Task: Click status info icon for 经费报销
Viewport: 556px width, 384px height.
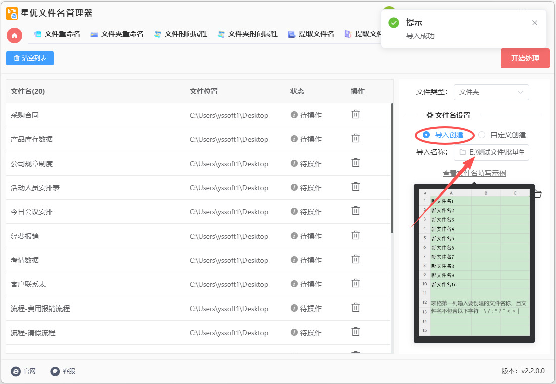Action: pos(294,236)
